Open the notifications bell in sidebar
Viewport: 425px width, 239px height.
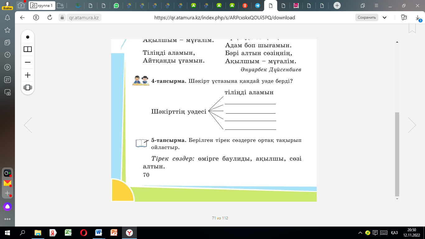coord(7,18)
